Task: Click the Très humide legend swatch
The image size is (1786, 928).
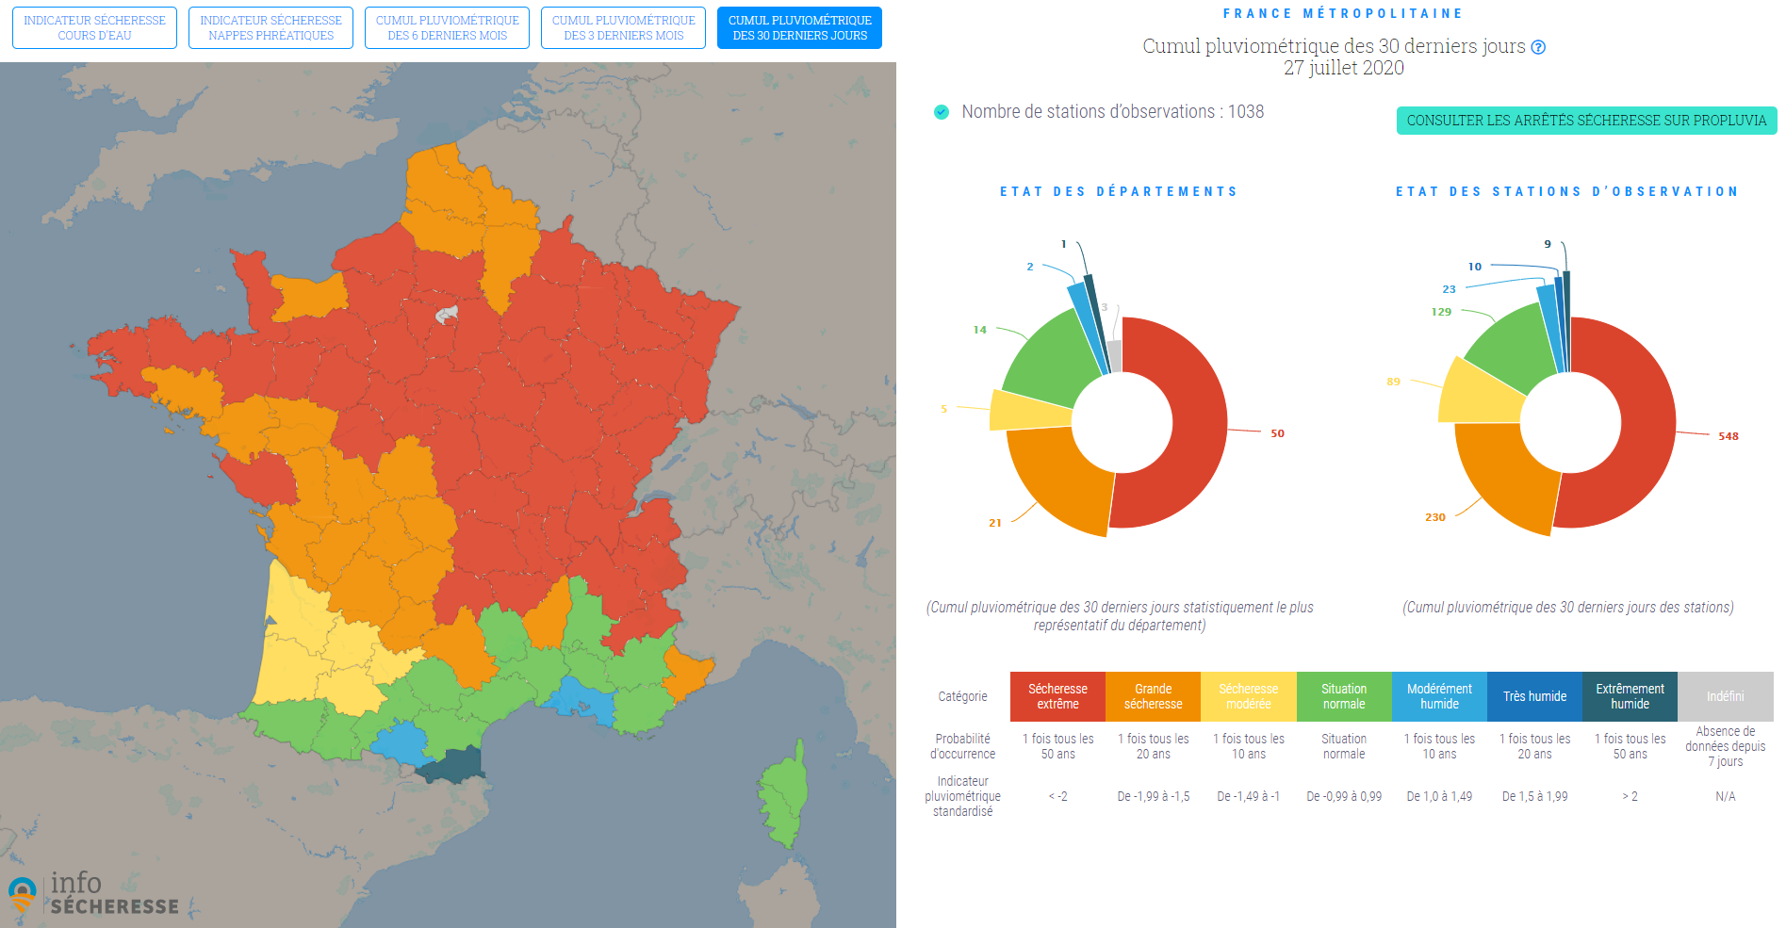Action: point(1534,696)
